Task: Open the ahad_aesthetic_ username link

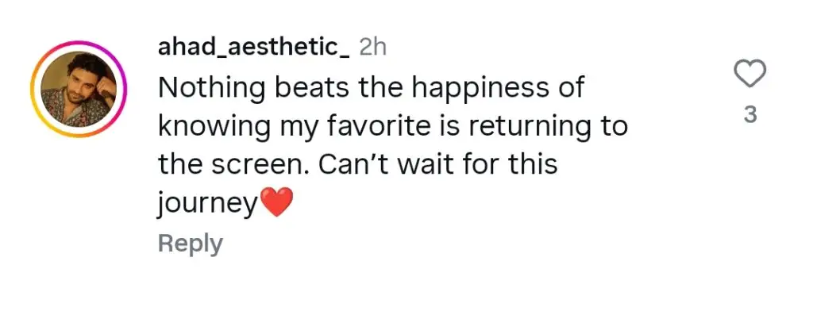Action: [253, 48]
